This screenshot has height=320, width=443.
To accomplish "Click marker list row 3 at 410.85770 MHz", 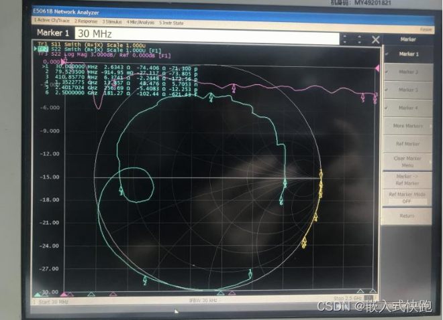I will [x=121, y=78].
